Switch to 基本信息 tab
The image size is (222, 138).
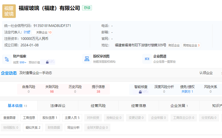coord(19,106)
